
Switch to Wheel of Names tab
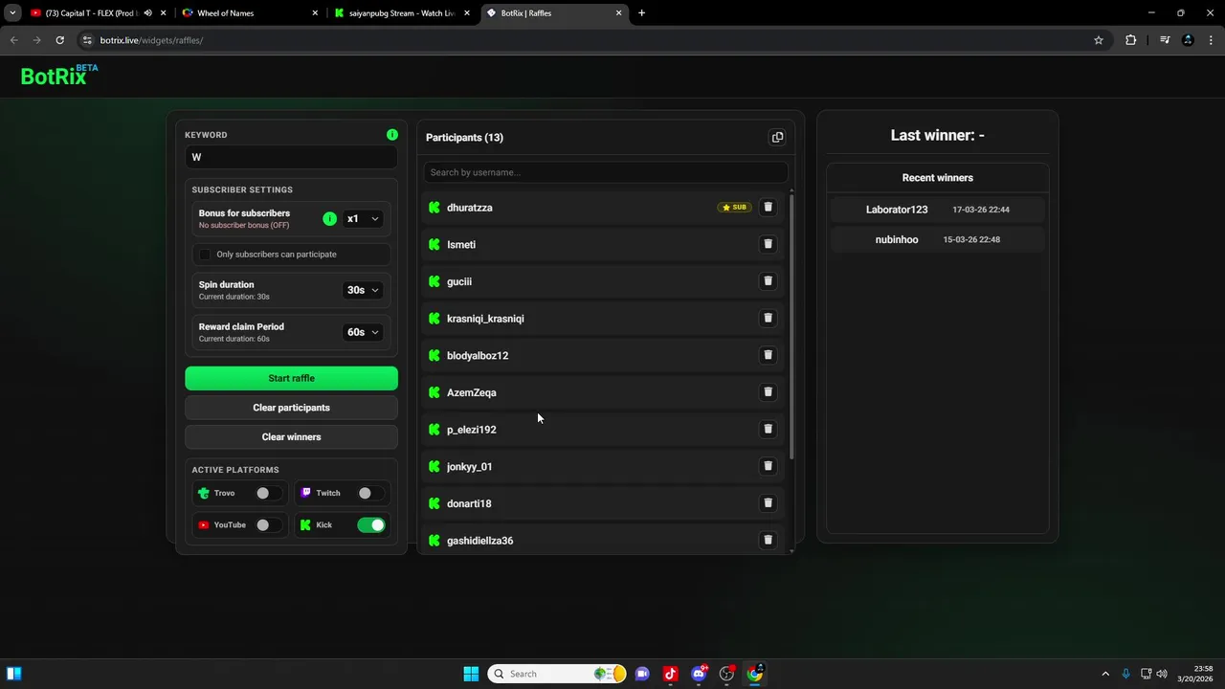pyautogui.click(x=251, y=13)
